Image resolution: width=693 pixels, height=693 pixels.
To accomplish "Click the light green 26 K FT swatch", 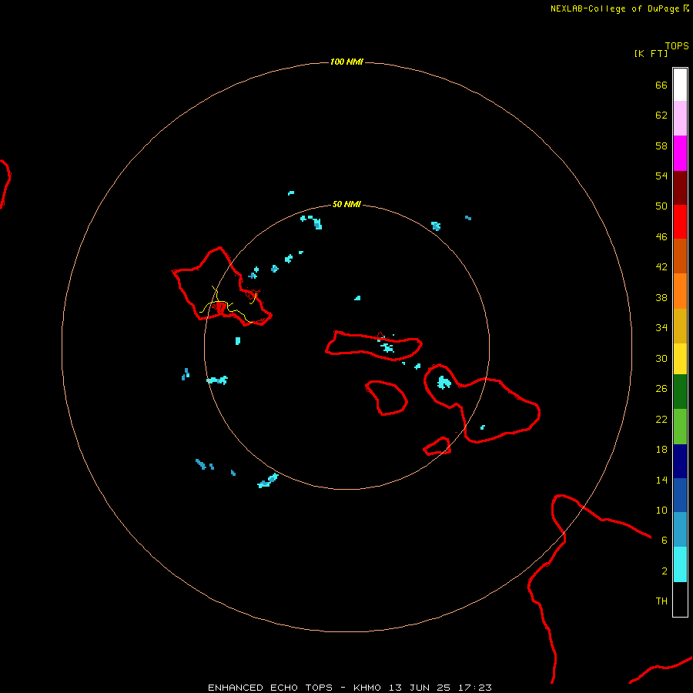I will coord(680,427).
